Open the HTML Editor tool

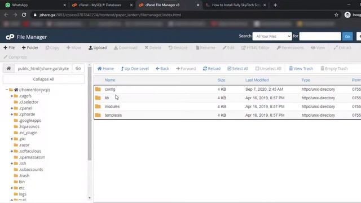(255, 47)
